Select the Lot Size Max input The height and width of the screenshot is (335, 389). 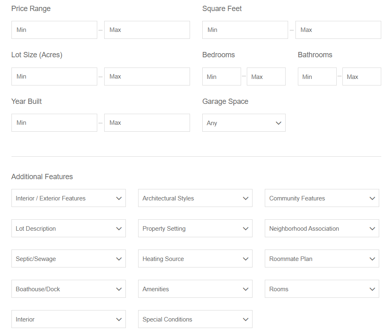147,76
